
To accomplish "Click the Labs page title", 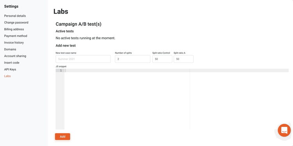I will click(61, 11).
